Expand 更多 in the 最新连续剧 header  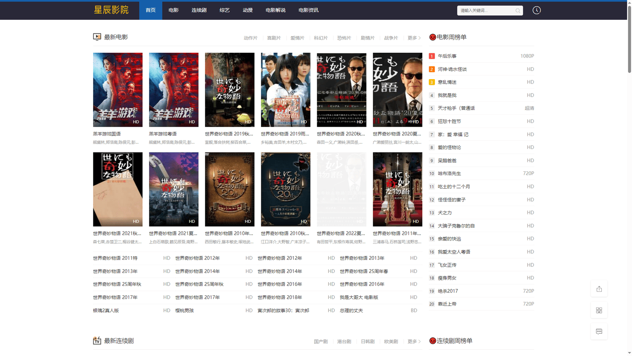coord(414,341)
